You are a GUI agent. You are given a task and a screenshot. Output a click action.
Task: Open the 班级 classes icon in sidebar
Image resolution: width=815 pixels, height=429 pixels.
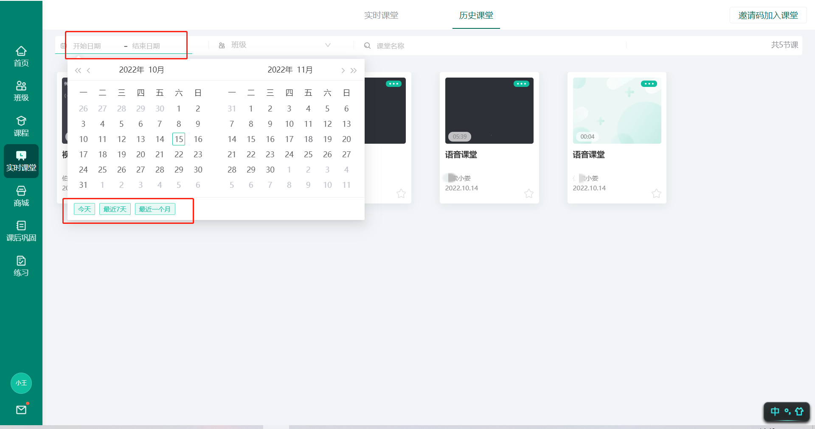[x=21, y=90]
